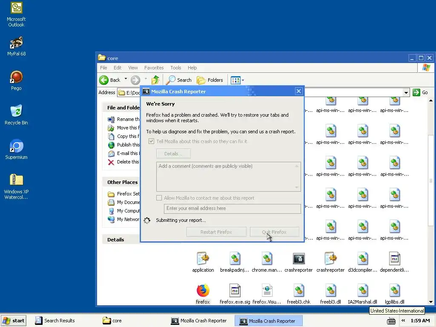Viewport: 436px width, 327px height.
Task: Click the Details... button in Crash Reporter
Action: coord(174,153)
